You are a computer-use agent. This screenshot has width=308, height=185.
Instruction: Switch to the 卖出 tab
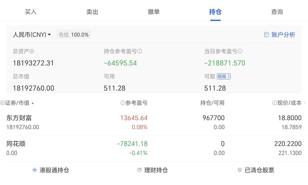coord(92,12)
